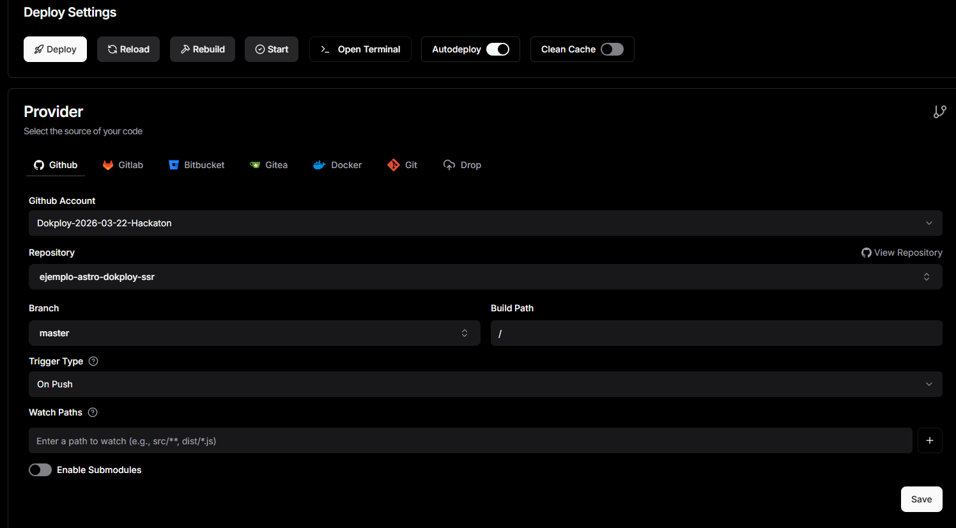Open the View Repository link
The height and width of the screenshot is (528, 956).
tap(902, 252)
